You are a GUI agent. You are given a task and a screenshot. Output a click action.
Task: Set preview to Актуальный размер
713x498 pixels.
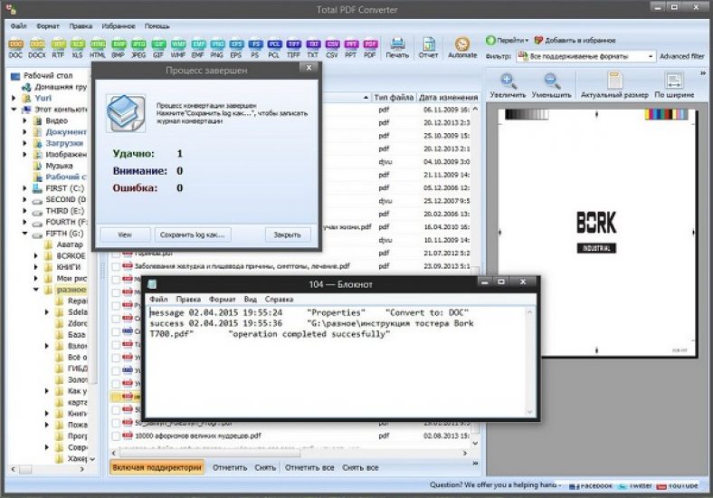click(614, 86)
